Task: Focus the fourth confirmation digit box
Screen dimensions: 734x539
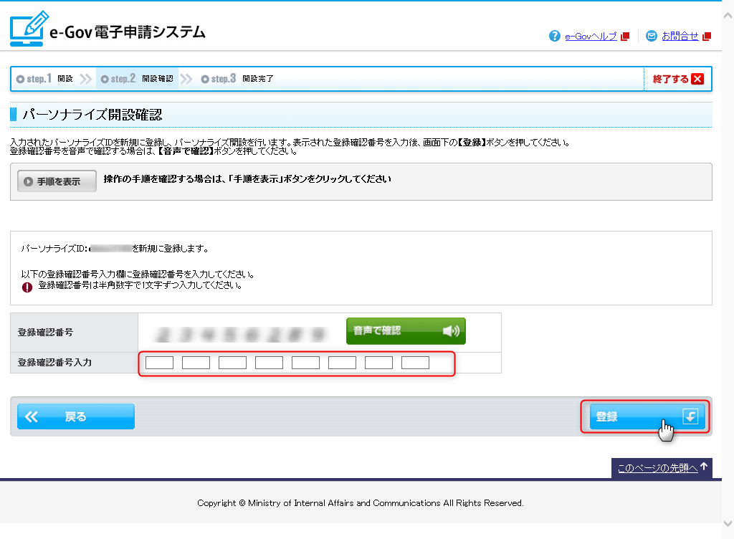Action: click(x=269, y=363)
